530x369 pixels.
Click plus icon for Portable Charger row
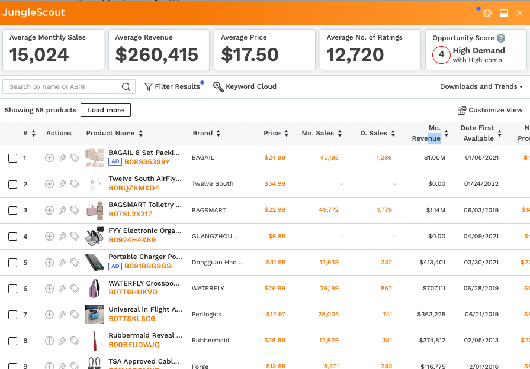coord(49,263)
